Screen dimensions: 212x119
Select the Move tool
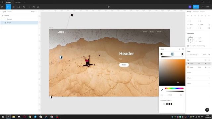[8, 7]
